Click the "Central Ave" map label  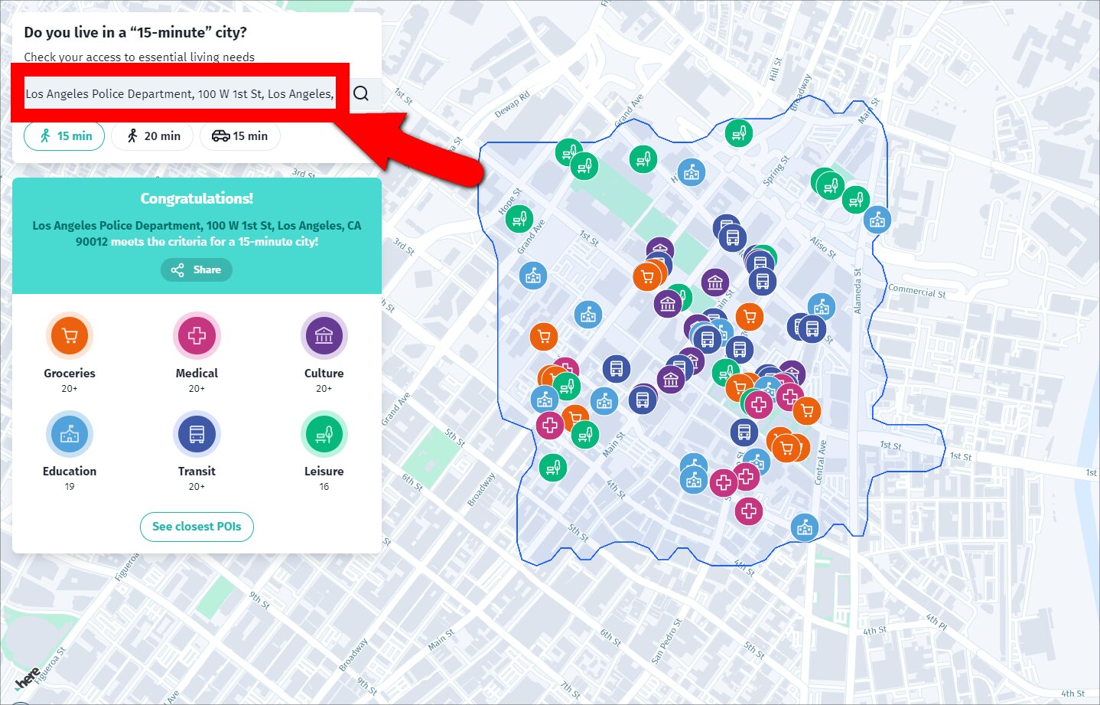(x=820, y=462)
